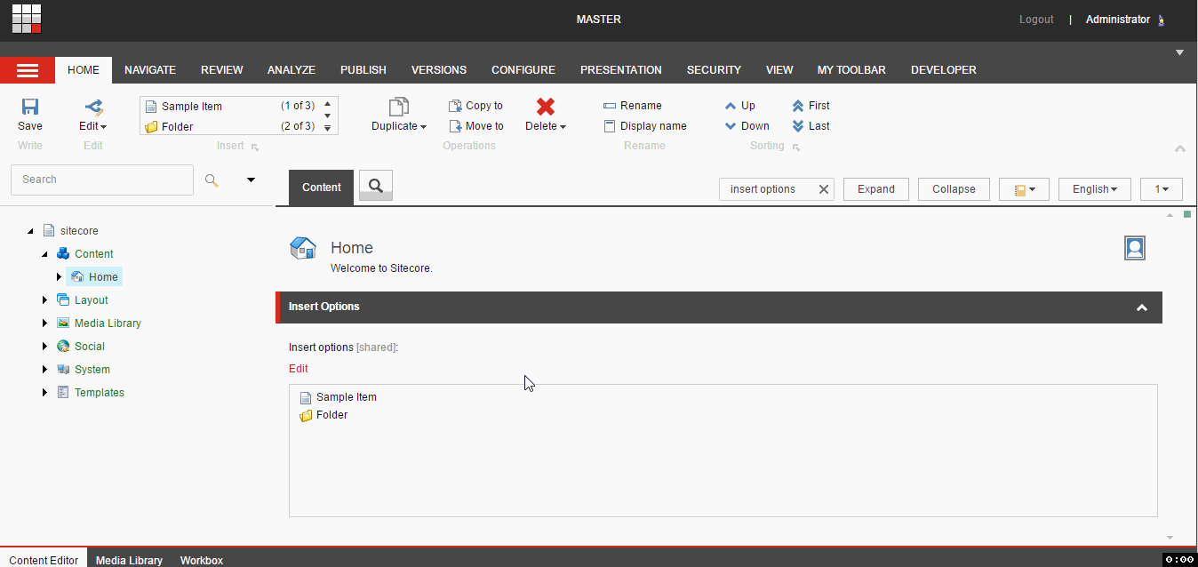Click the Duplicate icon
1198x567 pixels.
click(396, 105)
